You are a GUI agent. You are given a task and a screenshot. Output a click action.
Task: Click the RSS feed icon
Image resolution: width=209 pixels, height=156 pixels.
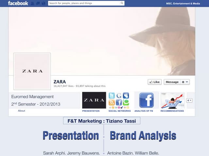112,103
